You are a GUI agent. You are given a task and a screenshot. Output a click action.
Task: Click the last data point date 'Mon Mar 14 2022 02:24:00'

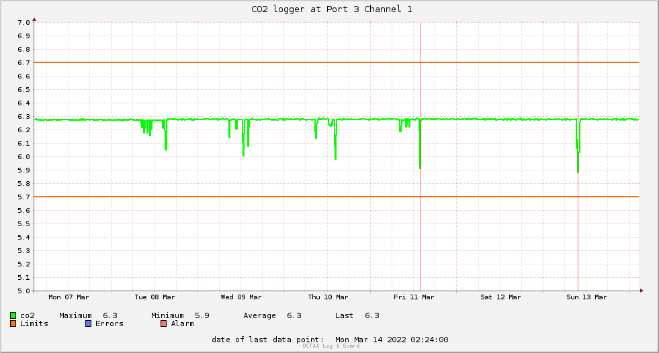392,340
